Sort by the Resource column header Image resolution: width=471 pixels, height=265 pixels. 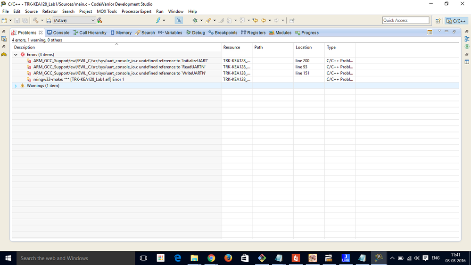coord(237,47)
